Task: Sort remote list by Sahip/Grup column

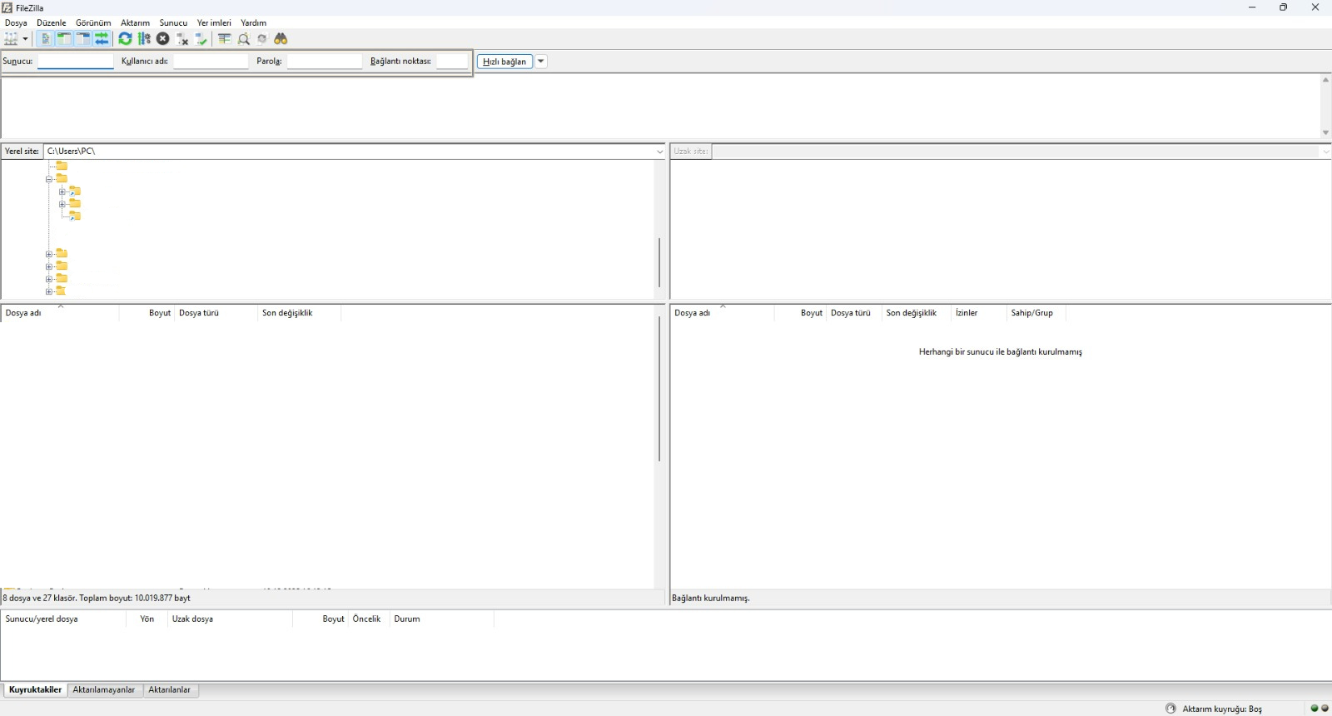Action: [1036, 313]
